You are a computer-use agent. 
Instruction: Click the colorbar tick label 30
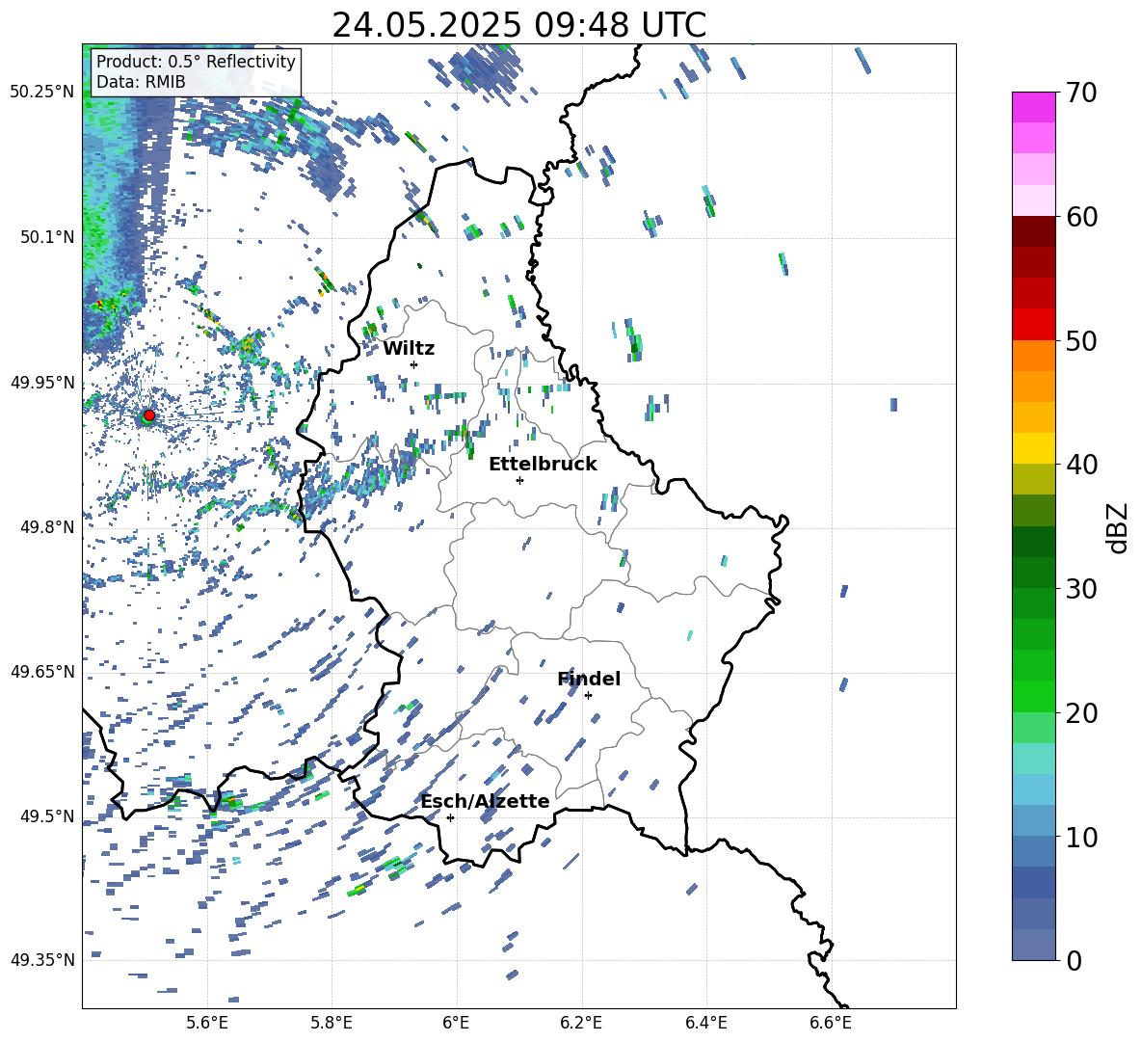click(x=1081, y=589)
